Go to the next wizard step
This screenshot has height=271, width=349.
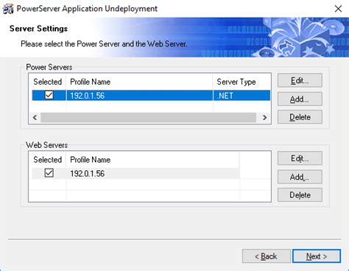(317, 256)
